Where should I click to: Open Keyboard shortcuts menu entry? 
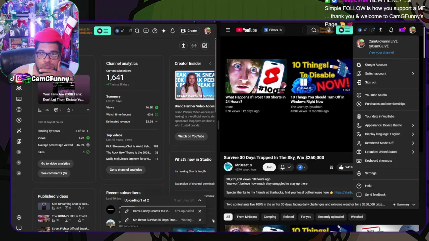385,161
